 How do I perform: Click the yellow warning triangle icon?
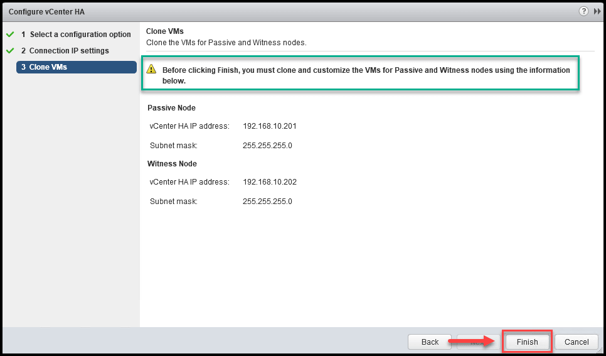click(x=151, y=69)
